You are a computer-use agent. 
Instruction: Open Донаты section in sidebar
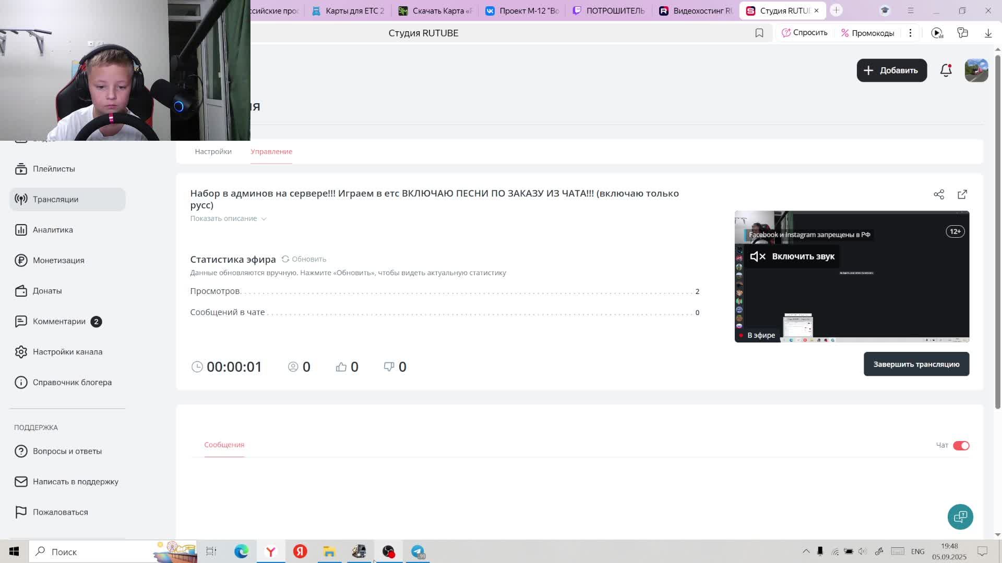point(47,291)
